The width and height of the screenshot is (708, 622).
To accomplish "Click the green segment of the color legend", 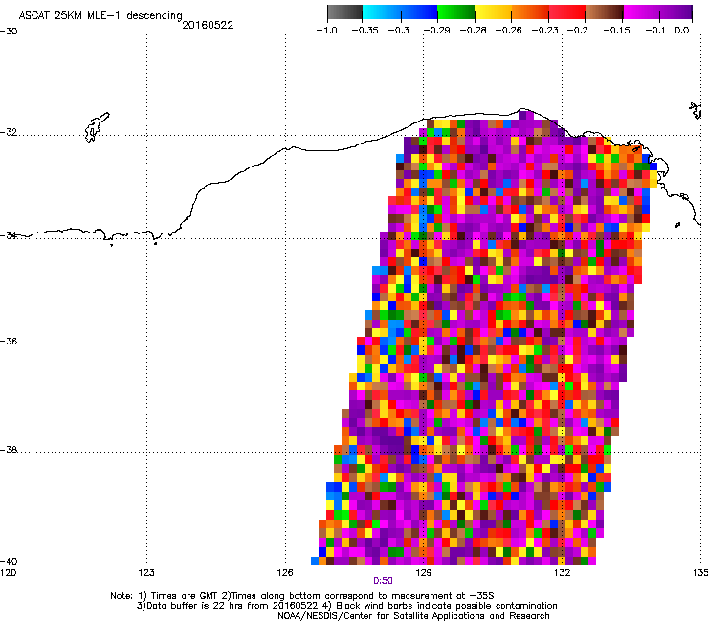I will click(x=456, y=11).
